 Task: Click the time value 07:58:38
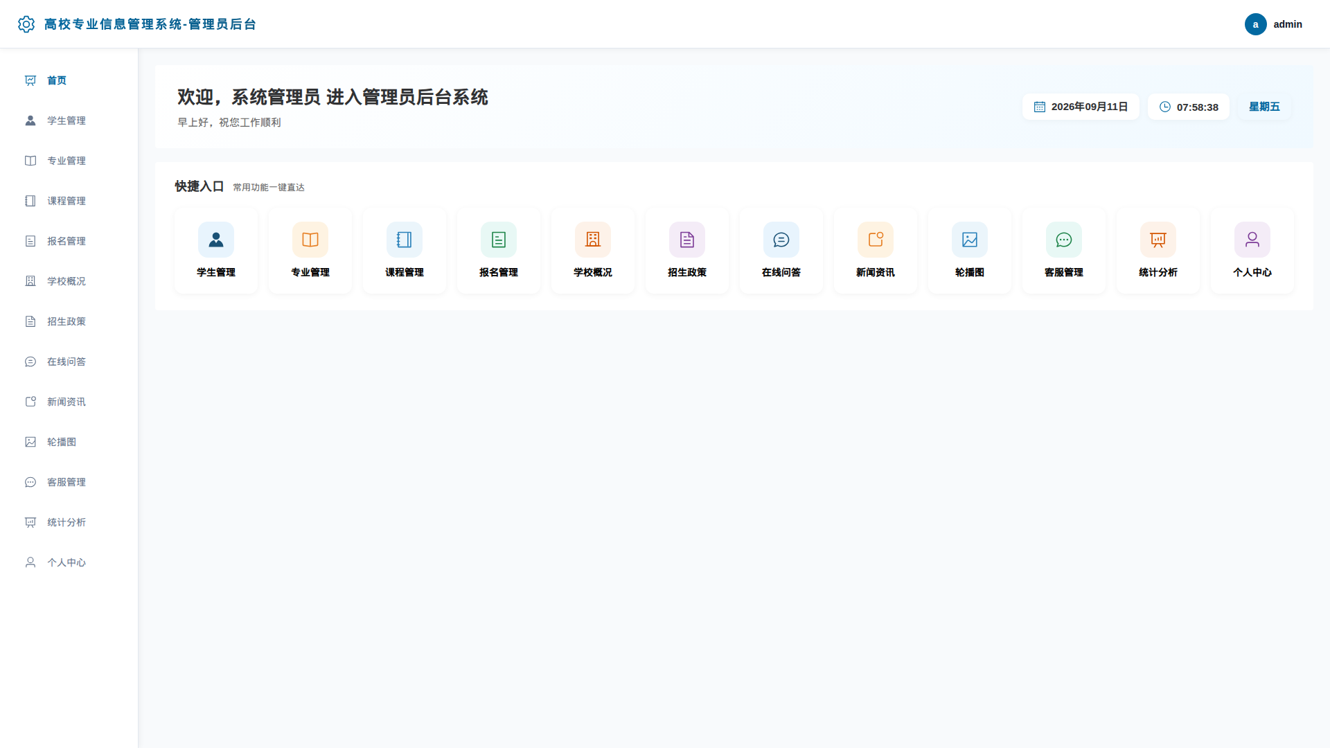[x=1198, y=107]
